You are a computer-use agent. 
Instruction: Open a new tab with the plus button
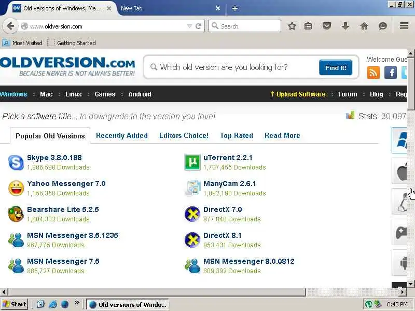point(234,8)
